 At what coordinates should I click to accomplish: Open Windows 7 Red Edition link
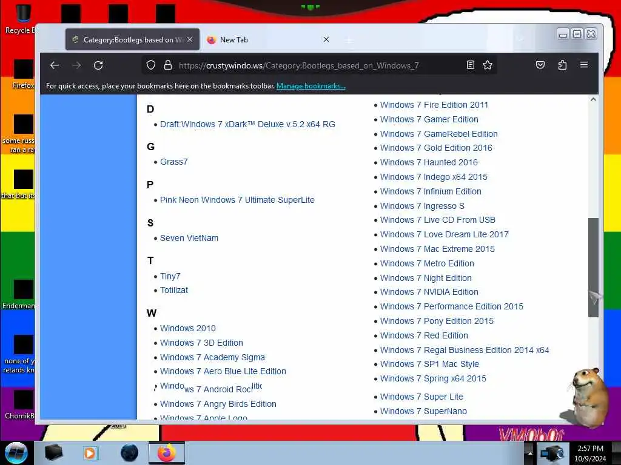coord(424,335)
